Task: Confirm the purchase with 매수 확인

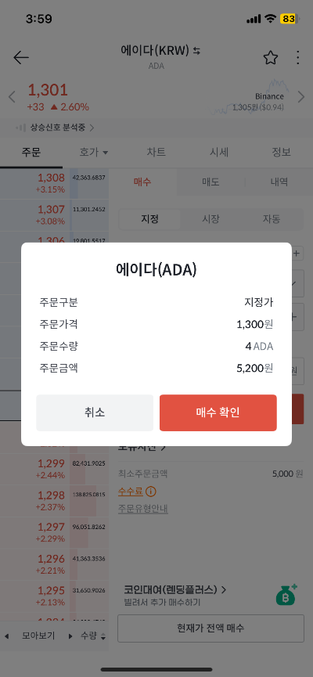Action: [x=218, y=412]
